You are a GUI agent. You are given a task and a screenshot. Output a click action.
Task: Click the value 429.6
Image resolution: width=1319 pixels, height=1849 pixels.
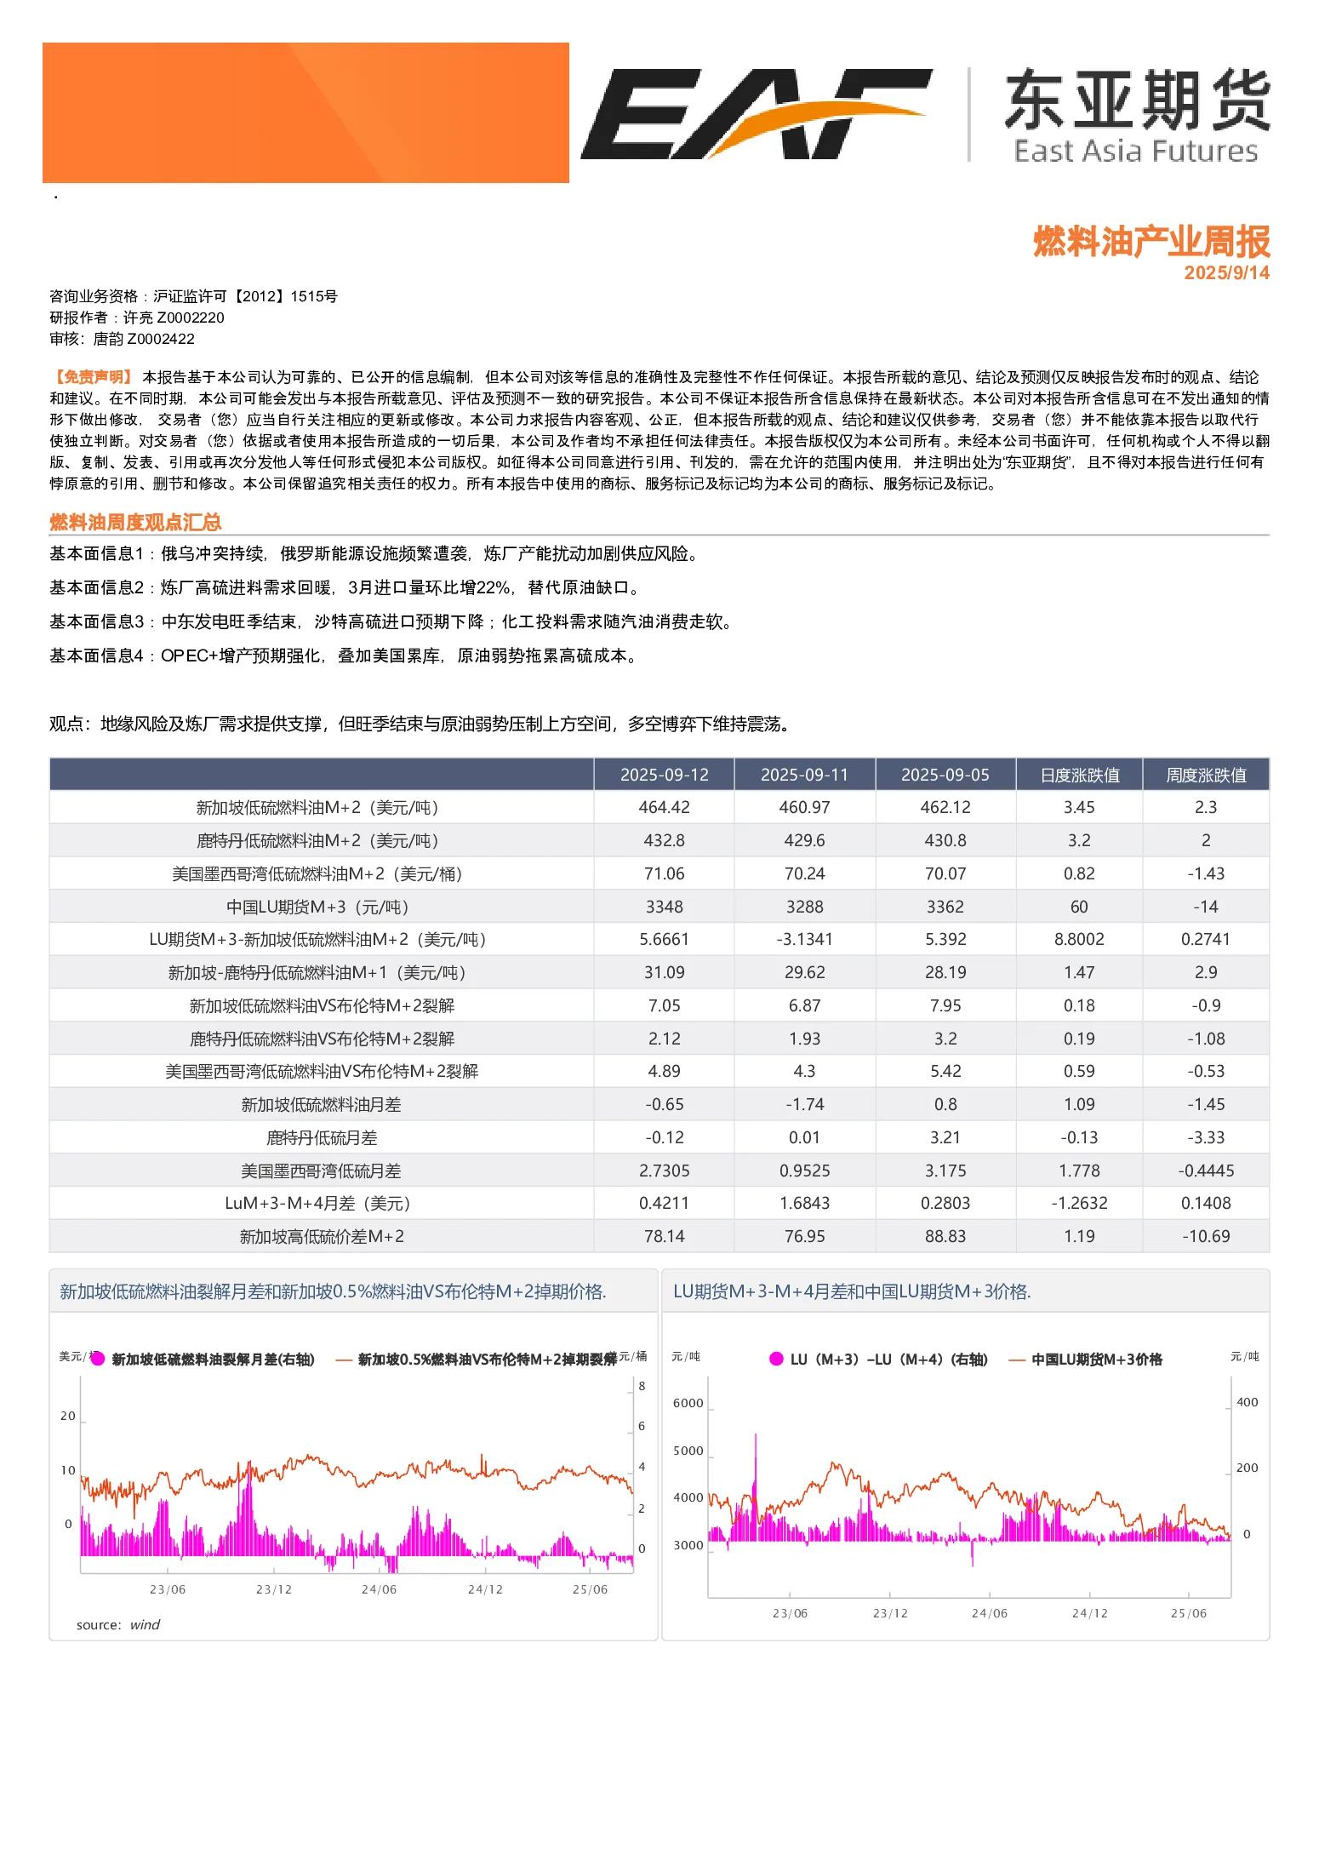tap(804, 840)
